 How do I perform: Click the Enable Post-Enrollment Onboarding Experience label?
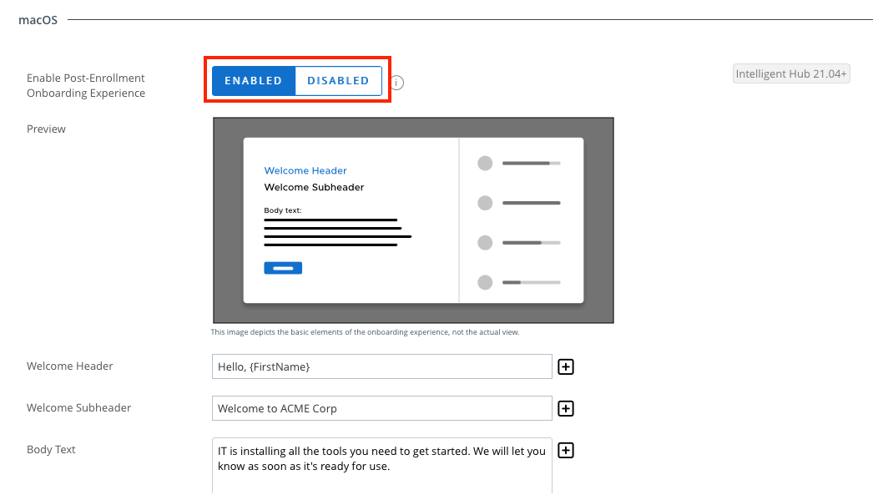84,85
